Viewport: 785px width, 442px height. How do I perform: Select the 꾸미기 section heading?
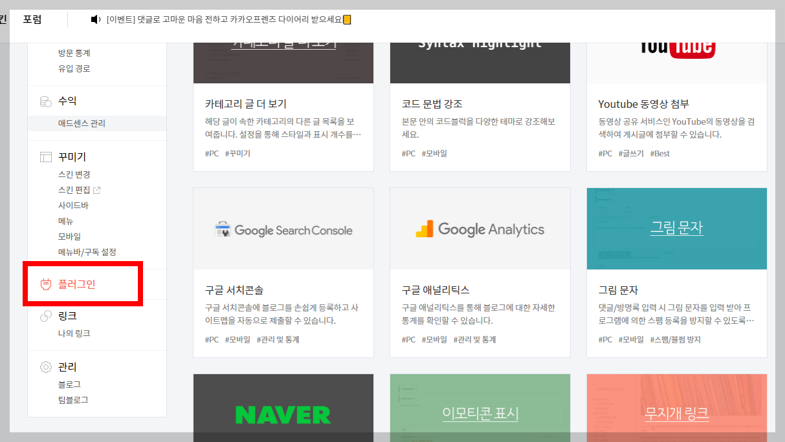[x=72, y=157]
